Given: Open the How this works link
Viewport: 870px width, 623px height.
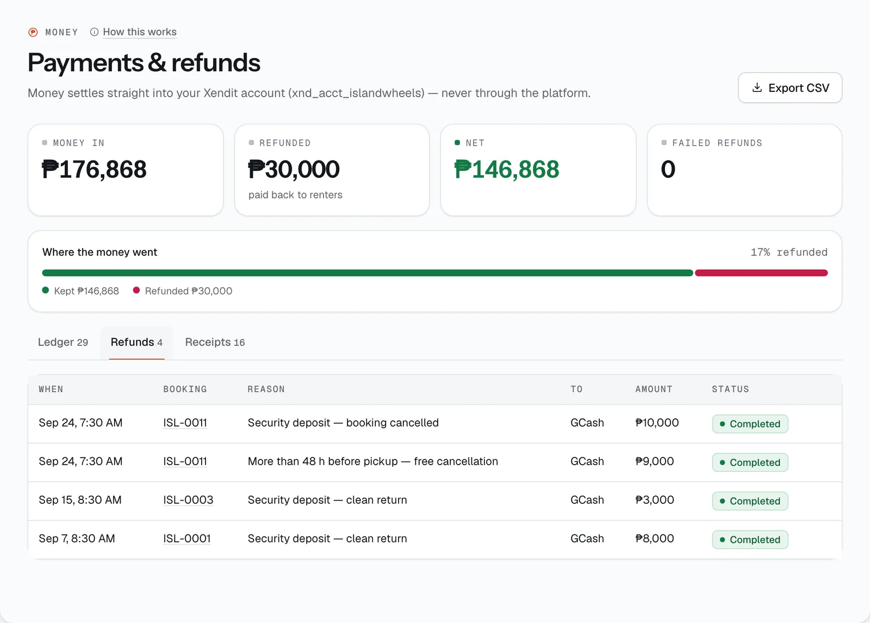Looking at the screenshot, I should [140, 32].
